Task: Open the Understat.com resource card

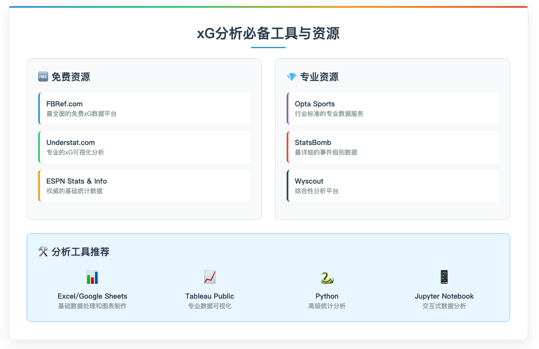Action: (x=144, y=147)
